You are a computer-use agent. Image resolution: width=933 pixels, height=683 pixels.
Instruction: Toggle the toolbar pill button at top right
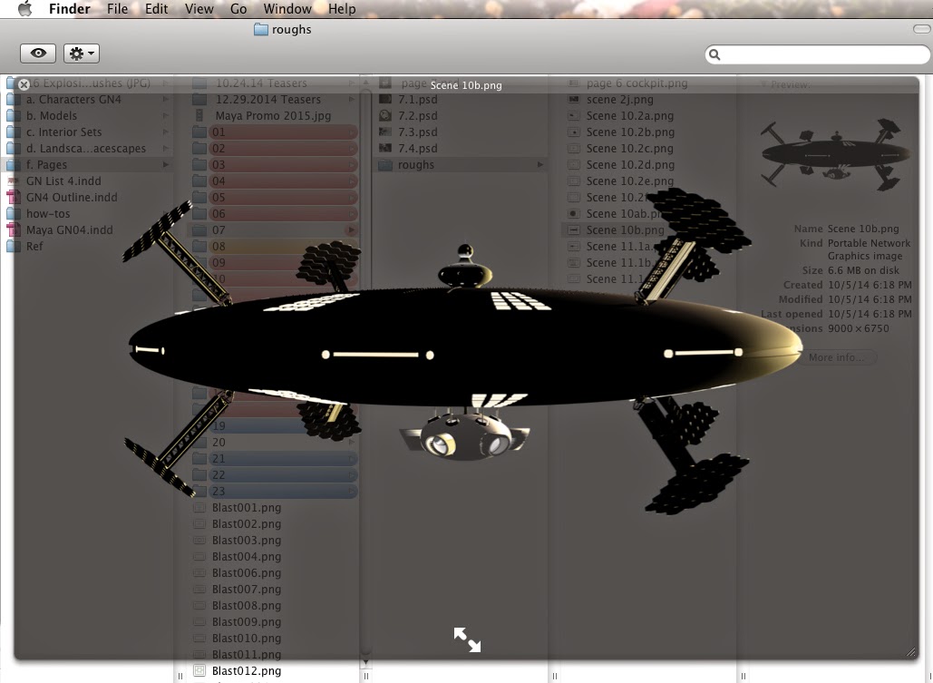(x=922, y=29)
